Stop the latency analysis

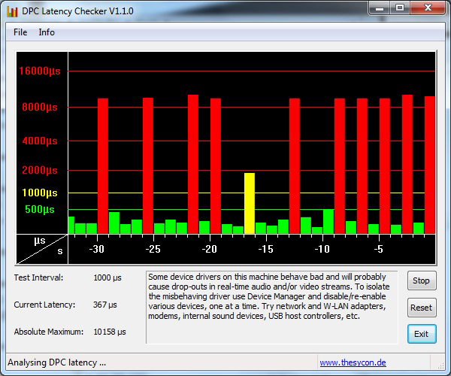tap(422, 280)
